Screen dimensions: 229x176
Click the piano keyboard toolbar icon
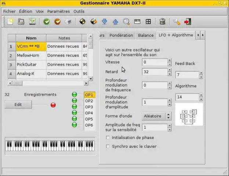[137, 22]
